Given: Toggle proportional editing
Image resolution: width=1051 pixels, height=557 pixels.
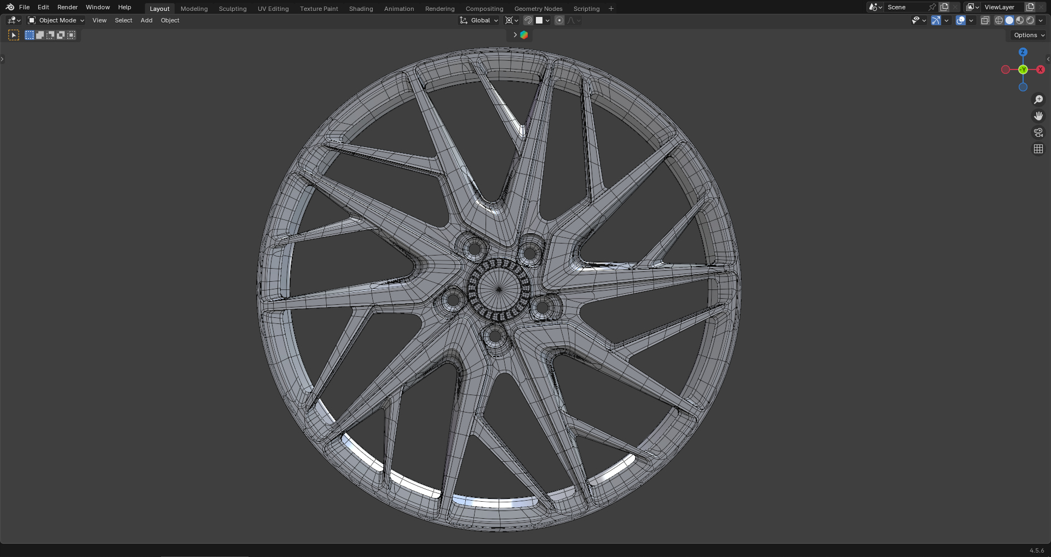Looking at the screenshot, I should 559,20.
